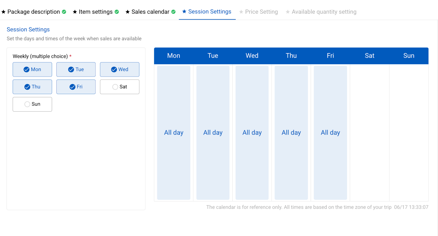Deselect the Fri weekday checkbox
Viewport: 438px width, 236px height.
pyautogui.click(x=76, y=87)
